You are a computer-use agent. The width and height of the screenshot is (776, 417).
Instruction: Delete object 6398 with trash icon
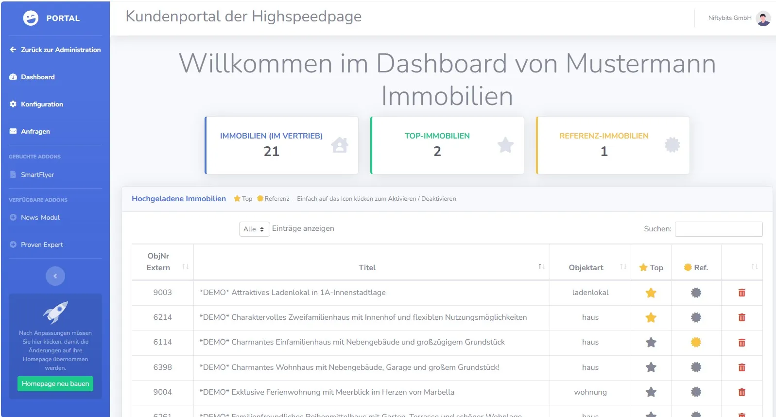[x=742, y=367]
